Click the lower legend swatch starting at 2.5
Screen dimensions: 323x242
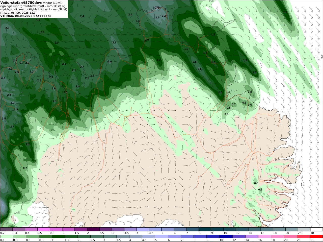tap(97, 236)
